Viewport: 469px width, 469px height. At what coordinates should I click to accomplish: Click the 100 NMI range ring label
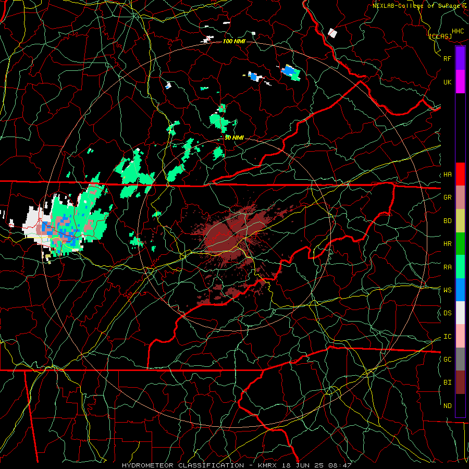click(234, 41)
